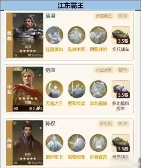Select 孙权's vehicle icon in the bottom row

tap(121, 143)
